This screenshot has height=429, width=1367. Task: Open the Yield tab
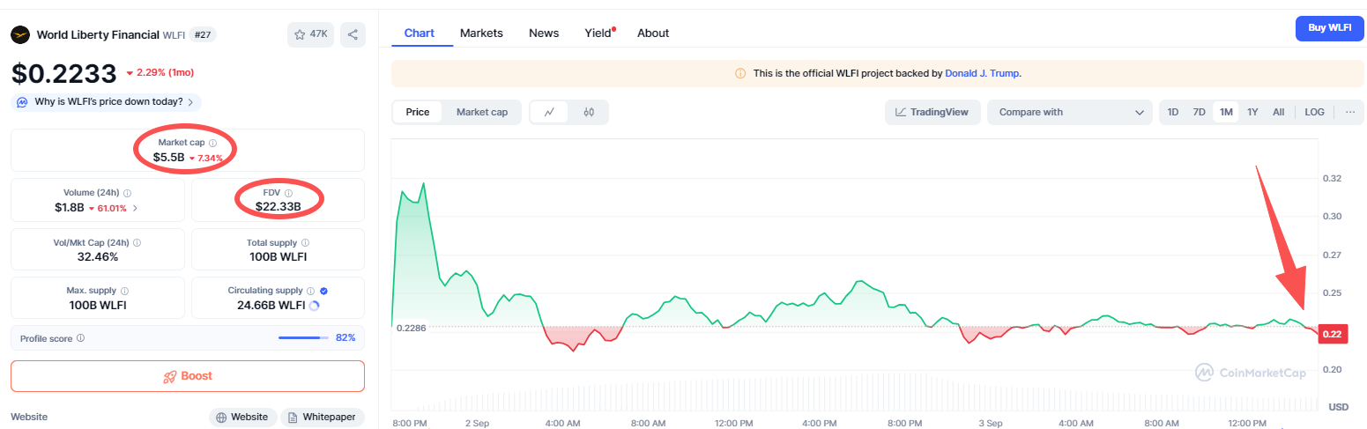pos(598,33)
